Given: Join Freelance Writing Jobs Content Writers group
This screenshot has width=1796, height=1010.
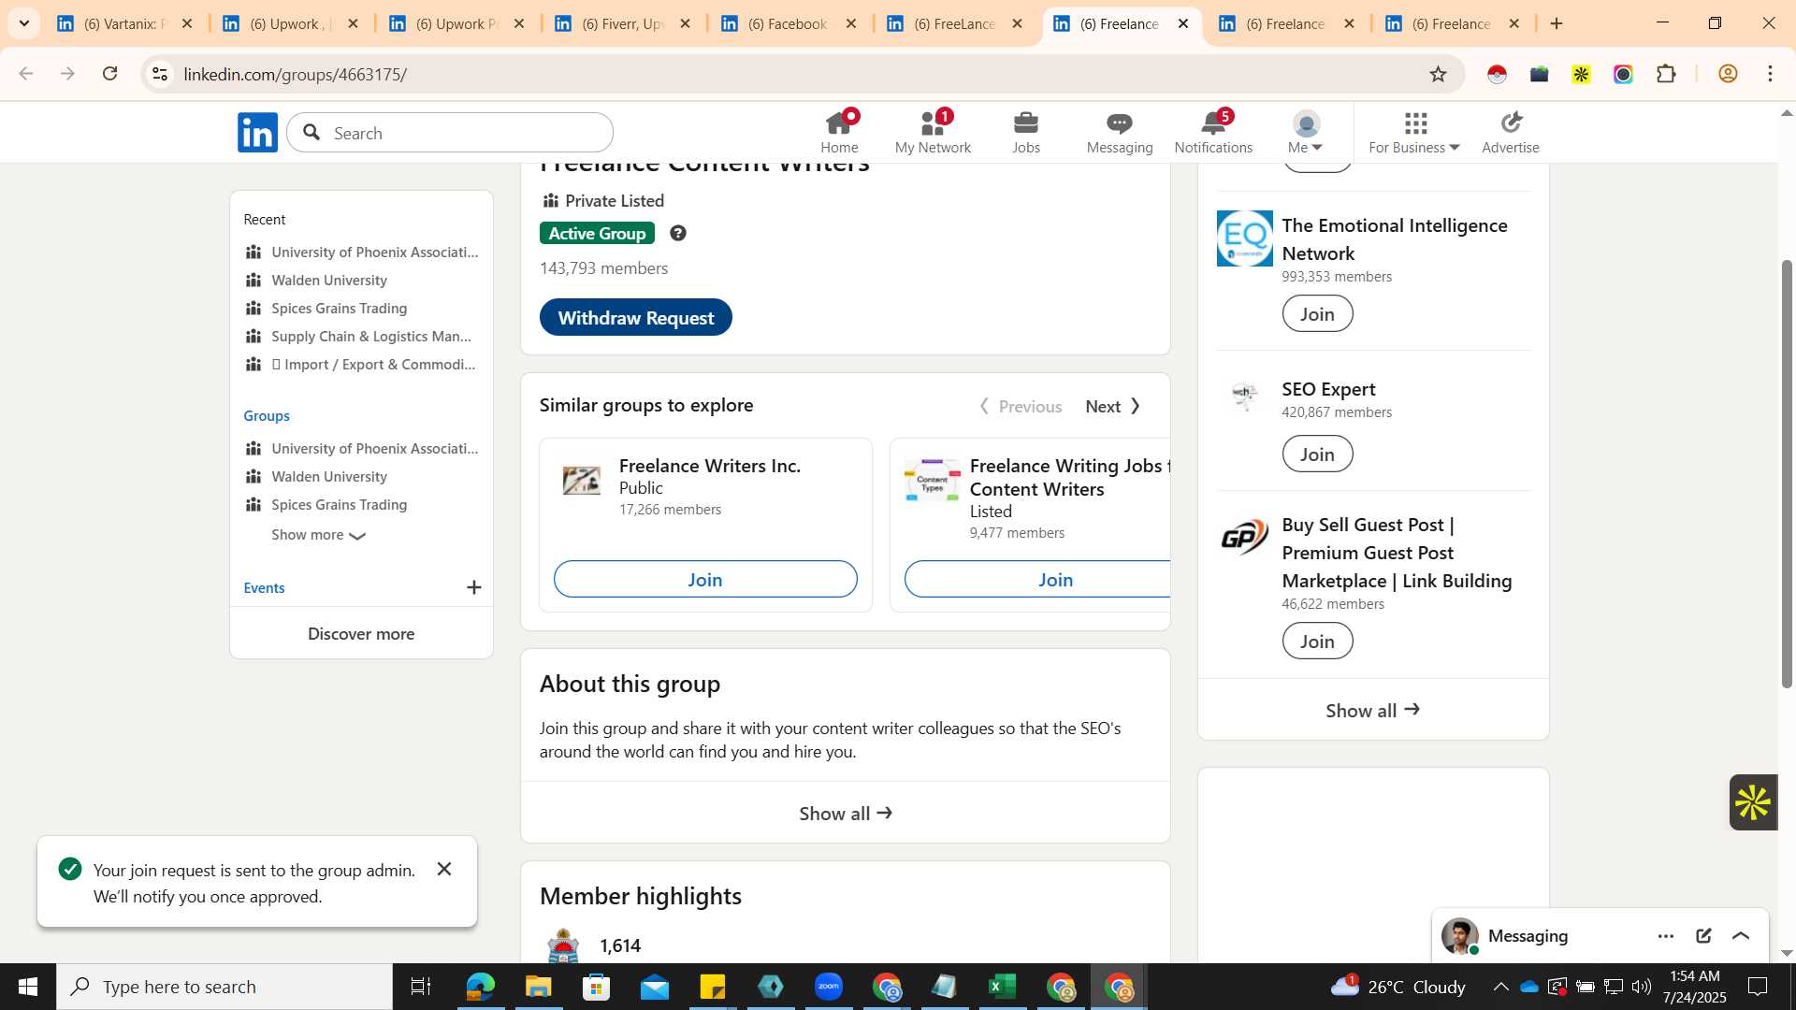Looking at the screenshot, I should point(1037,579).
